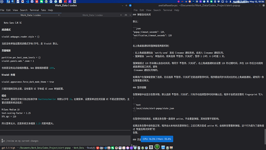Viewport: 266px width, 150px height.
Task: Open Edit menu in left terminal
Action: click(8, 10)
